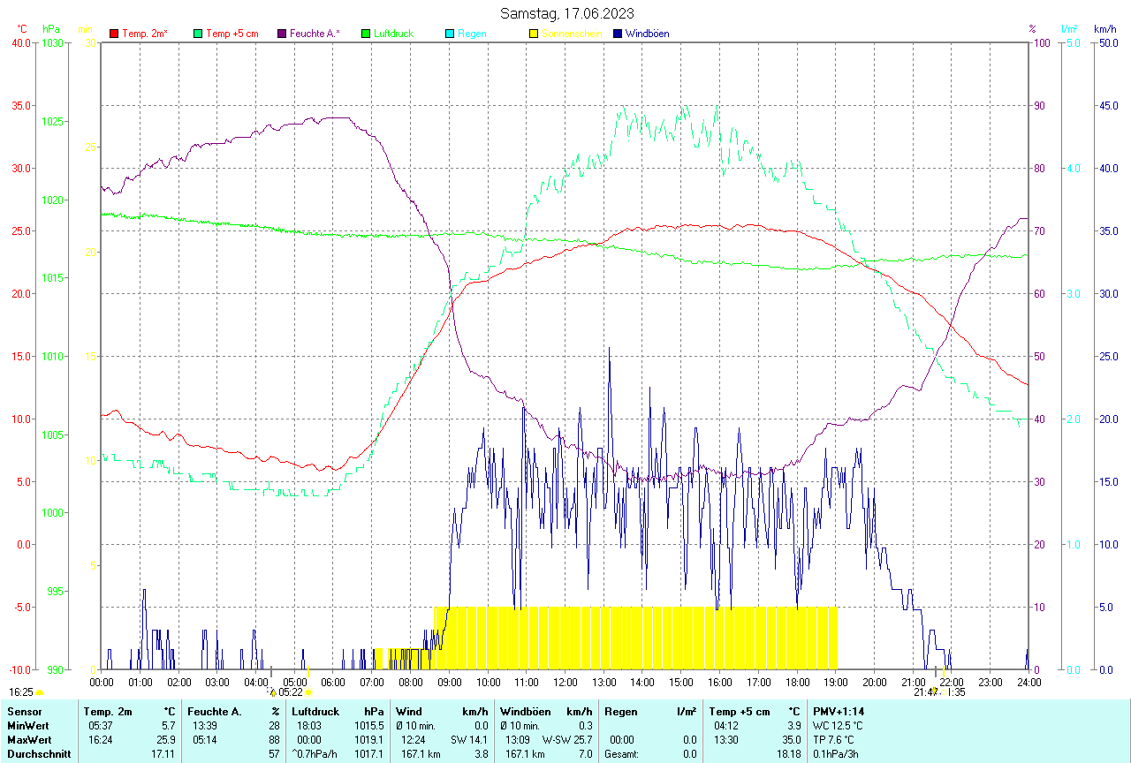Select the 'Temp +5 cm' legend label
Screen dimensions: 1131x763
pyautogui.click(x=232, y=34)
